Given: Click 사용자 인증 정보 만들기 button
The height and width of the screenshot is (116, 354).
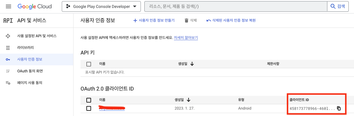Looking at the screenshot, I should (x=154, y=21).
